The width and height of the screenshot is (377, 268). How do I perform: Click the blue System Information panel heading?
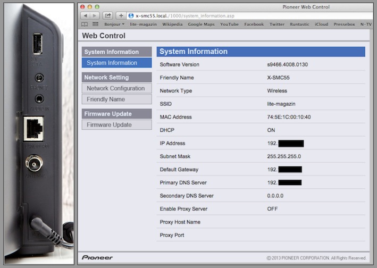(261, 52)
